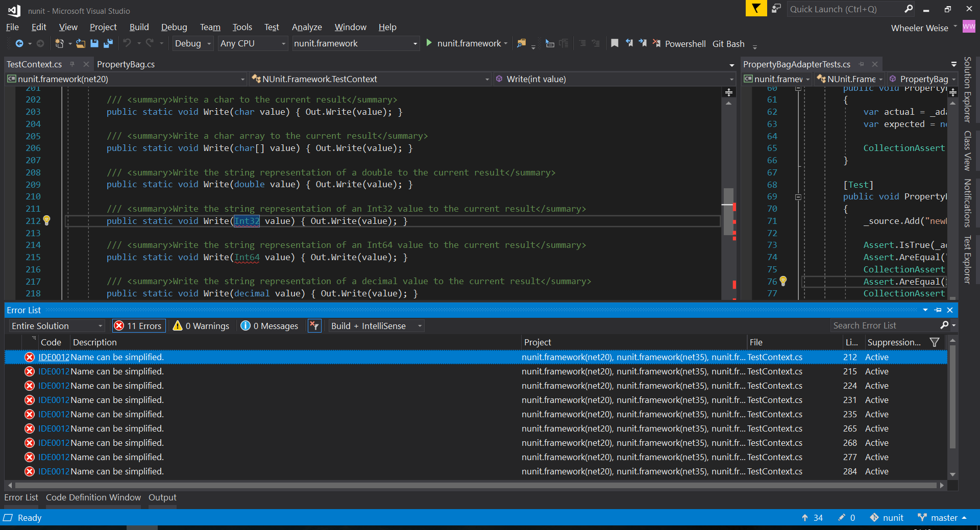Switch to the Code Definition Window tab
The width and height of the screenshot is (980, 530).
[93, 497]
